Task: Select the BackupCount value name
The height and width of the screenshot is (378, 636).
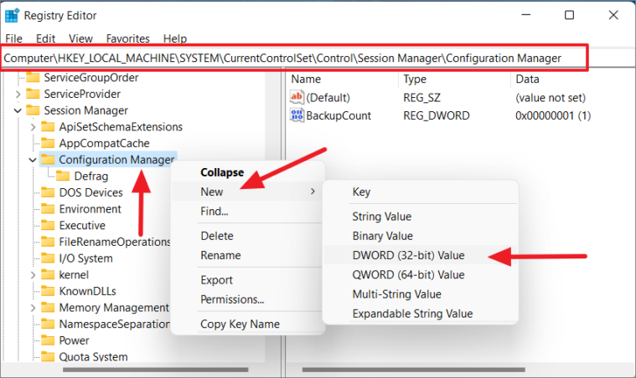Action: coord(339,115)
